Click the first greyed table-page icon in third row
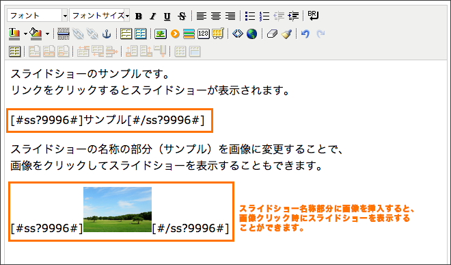The width and height of the screenshot is (451, 265). click(35, 52)
